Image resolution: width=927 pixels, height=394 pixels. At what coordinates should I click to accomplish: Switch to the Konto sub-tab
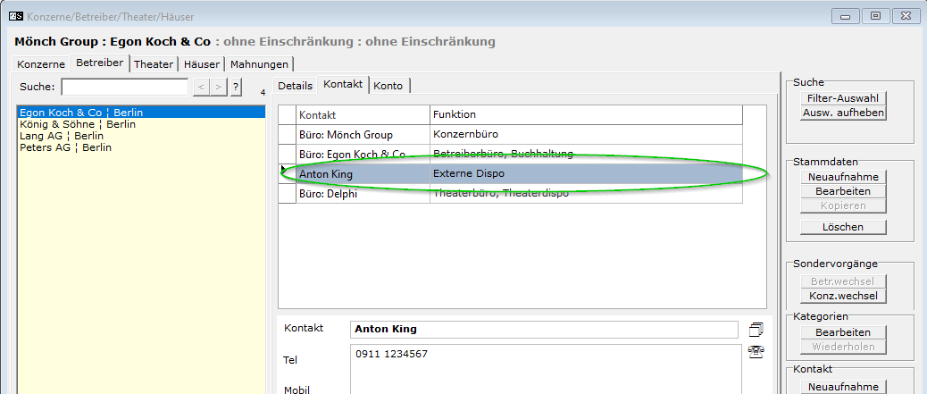[388, 86]
